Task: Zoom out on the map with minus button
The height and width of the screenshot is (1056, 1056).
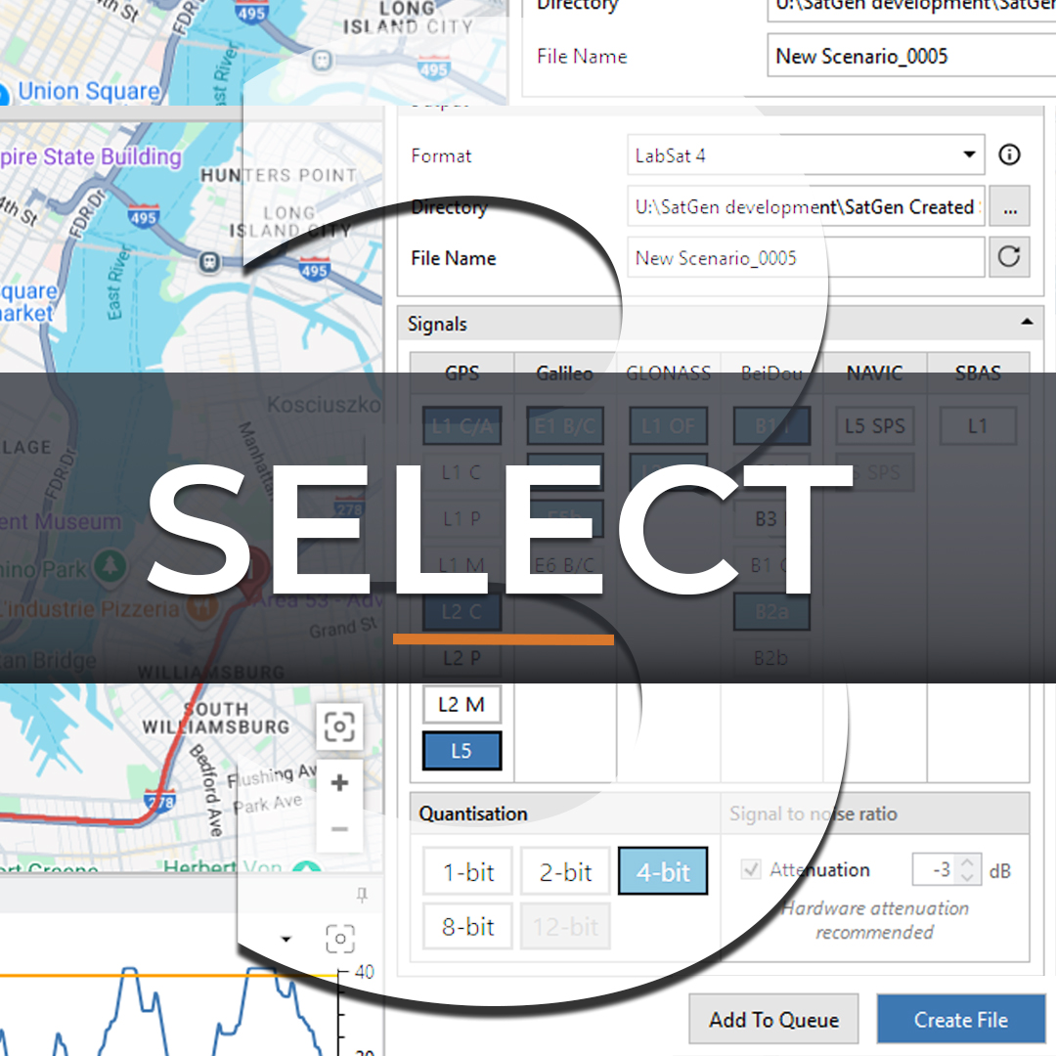Action: (339, 829)
